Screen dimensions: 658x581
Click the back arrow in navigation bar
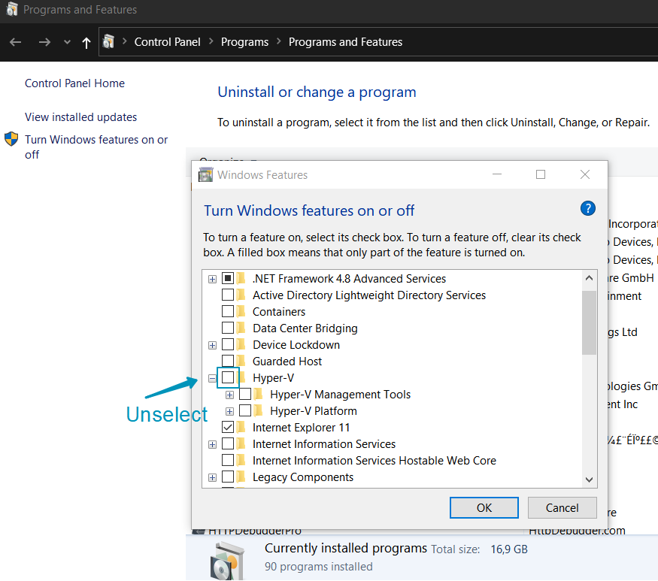click(x=15, y=42)
